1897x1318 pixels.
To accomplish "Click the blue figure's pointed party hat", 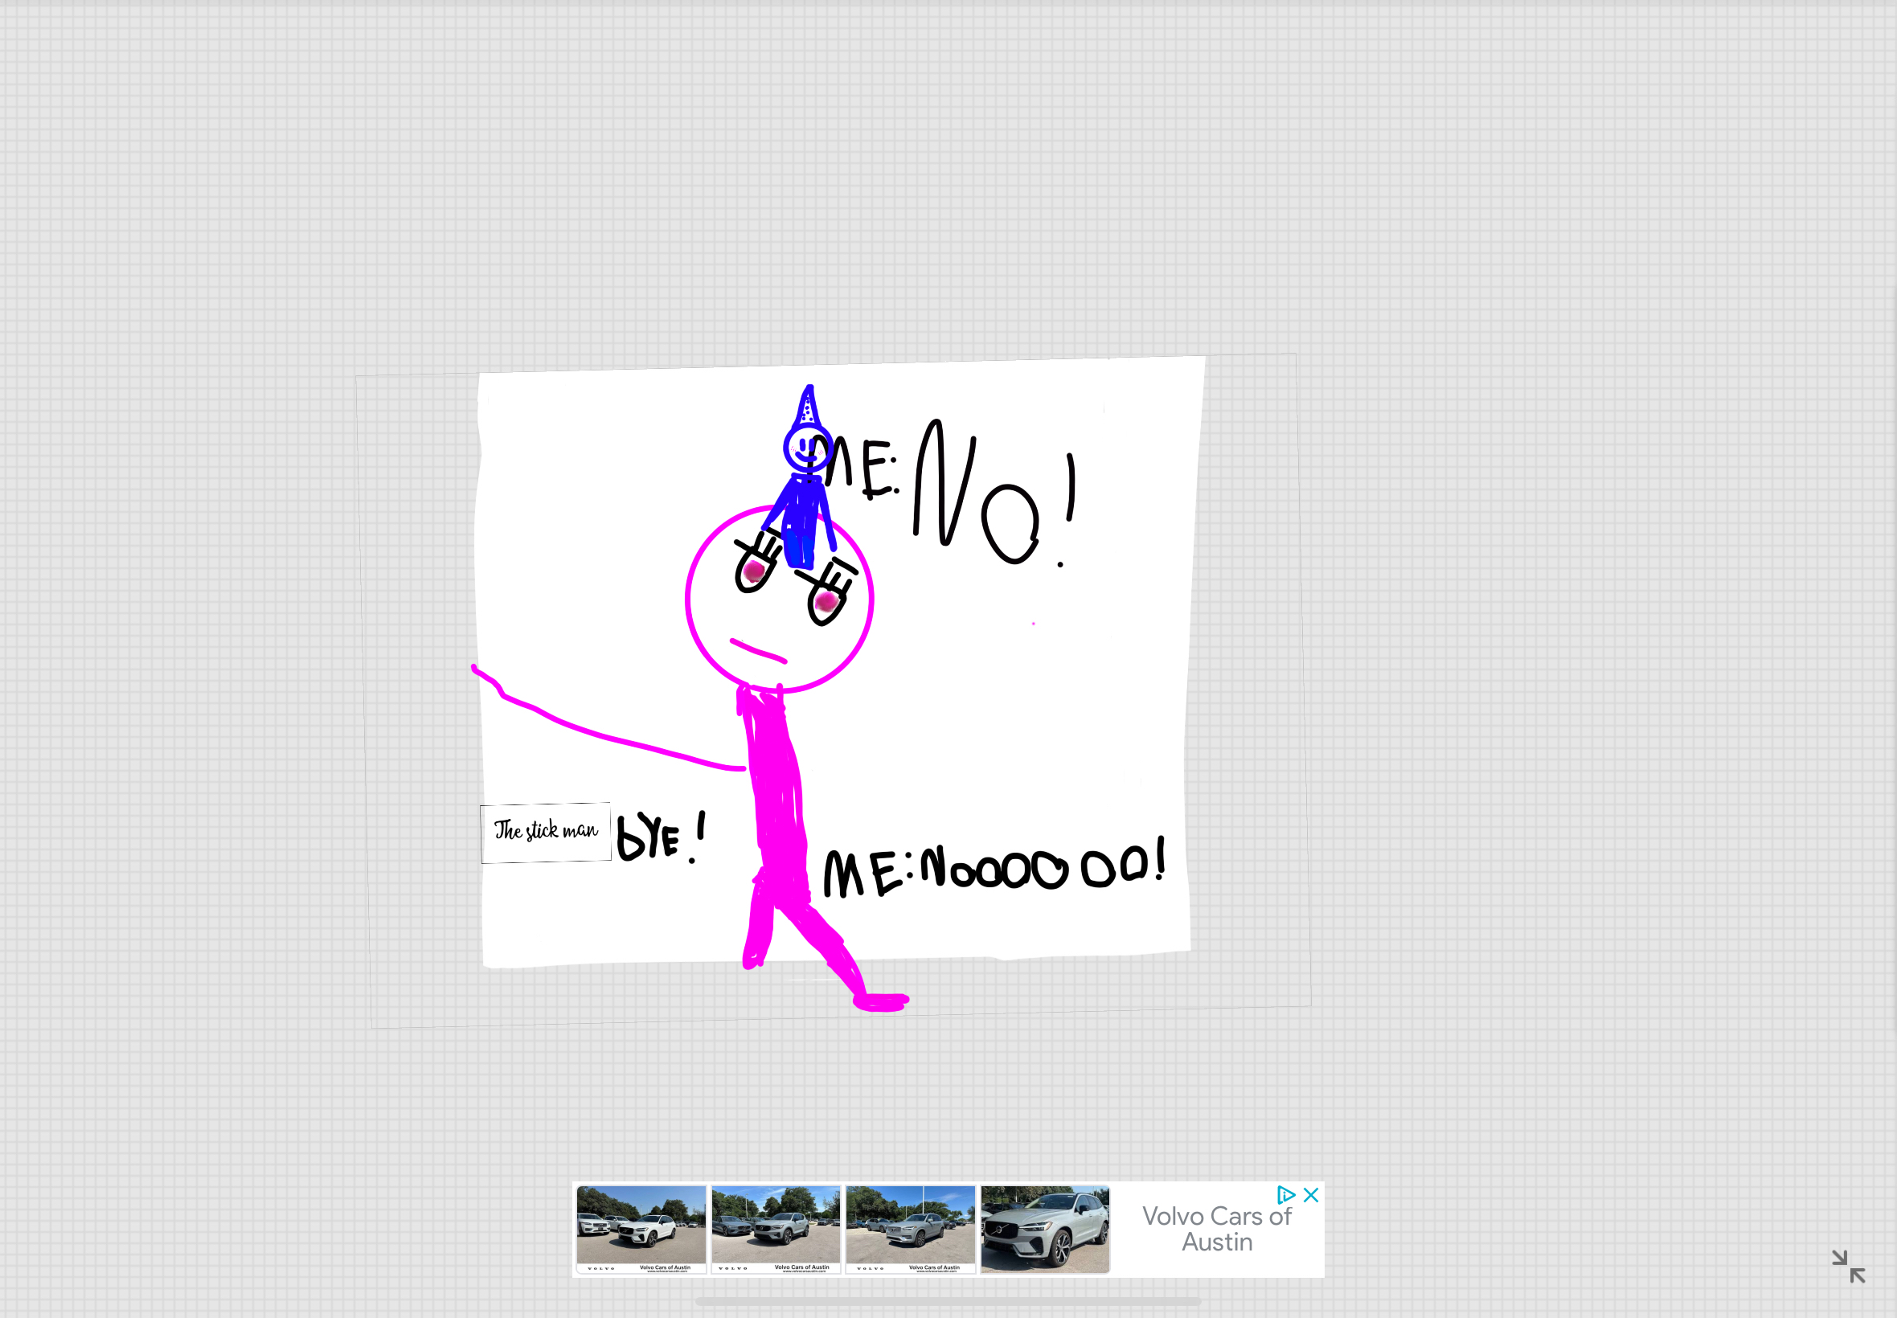I will 808,407.
